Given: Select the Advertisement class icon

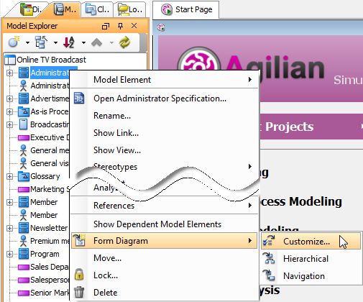Looking at the screenshot, I should point(24,99).
